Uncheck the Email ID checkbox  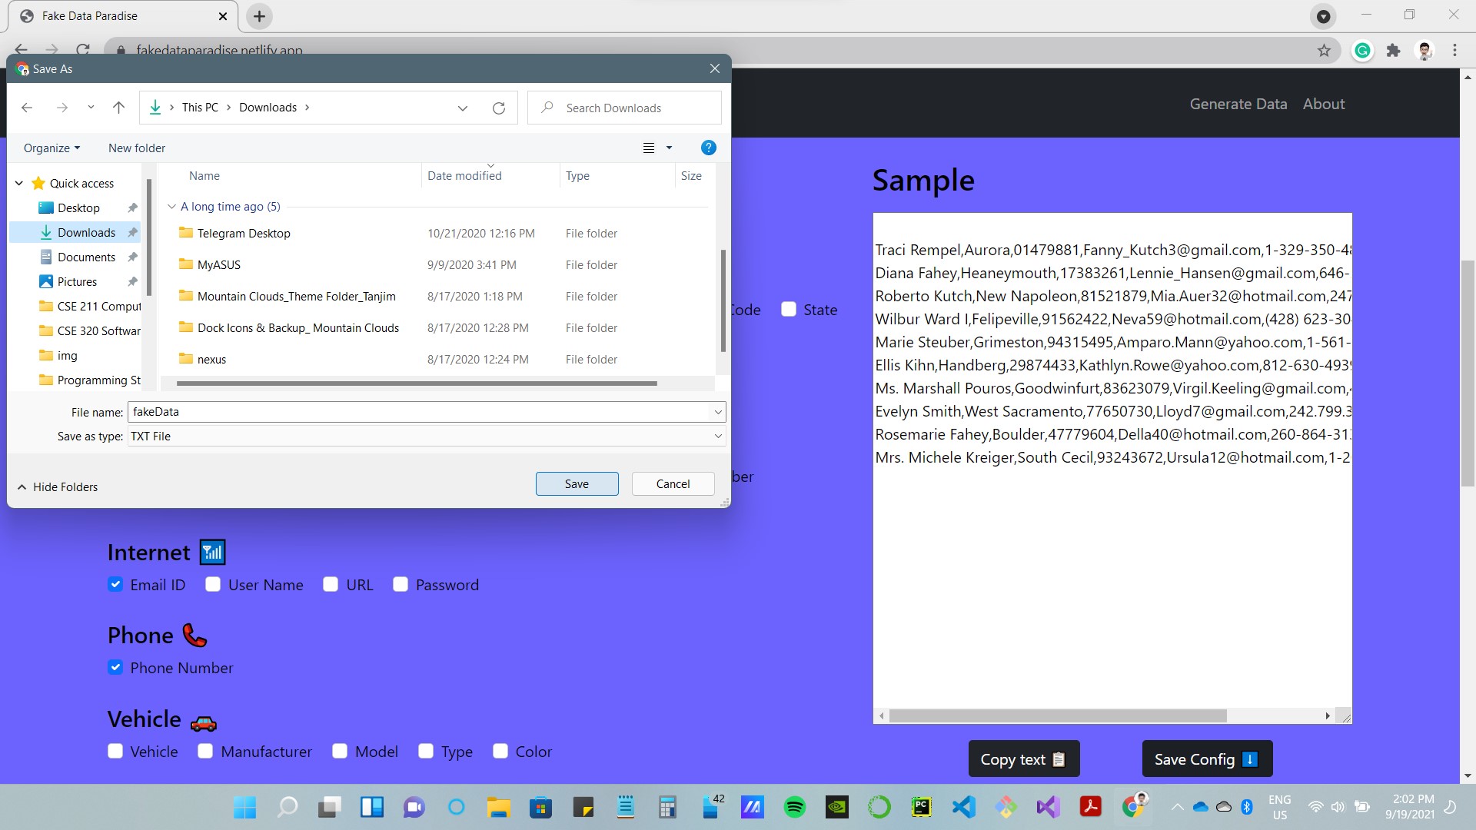coord(115,585)
